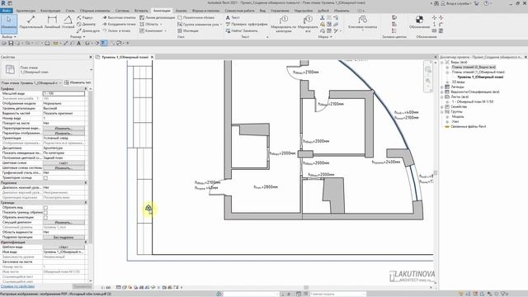This screenshot has width=528, height=297.
Task: Place a Высотная отметка spot elevation
Action: tap(119, 17)
